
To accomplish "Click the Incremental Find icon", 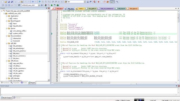I will point(91,2).
